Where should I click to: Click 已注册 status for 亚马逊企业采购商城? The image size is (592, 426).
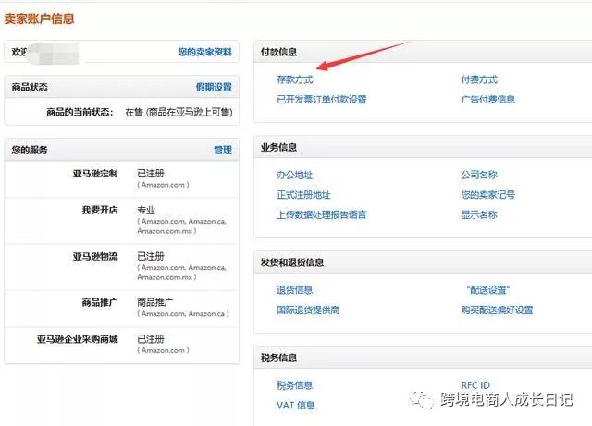tap(151, 339)
